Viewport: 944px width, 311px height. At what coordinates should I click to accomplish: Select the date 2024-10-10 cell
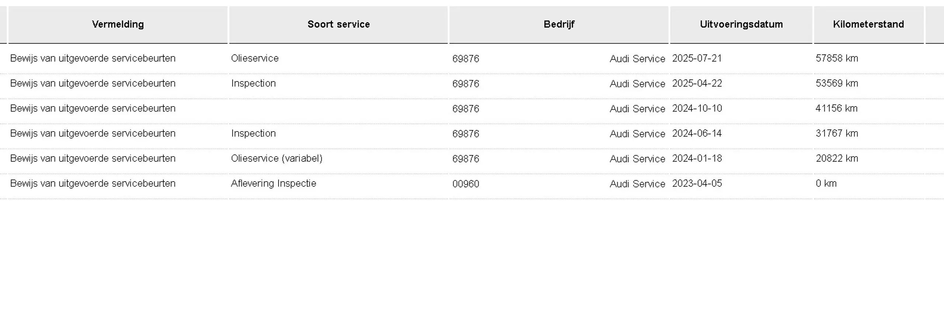tap(741, 109)
